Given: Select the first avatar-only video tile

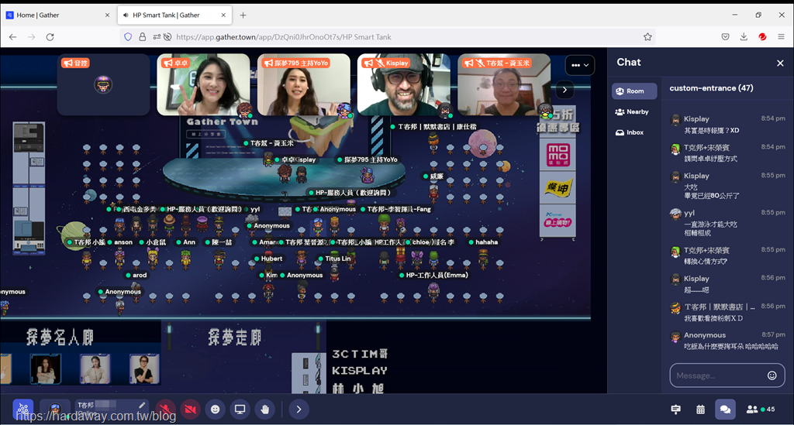Looking at the screenshot, I should (103, 85).
